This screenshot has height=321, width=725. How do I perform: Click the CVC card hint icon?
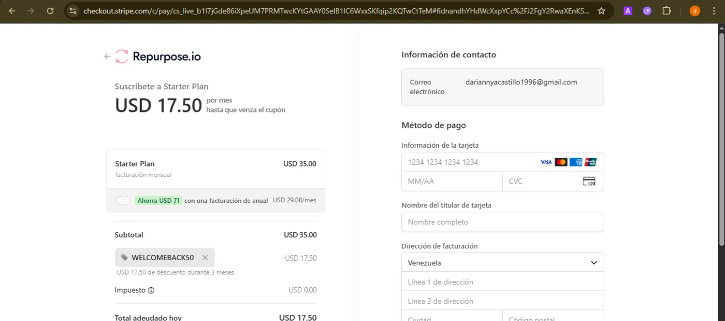[589, 181]
